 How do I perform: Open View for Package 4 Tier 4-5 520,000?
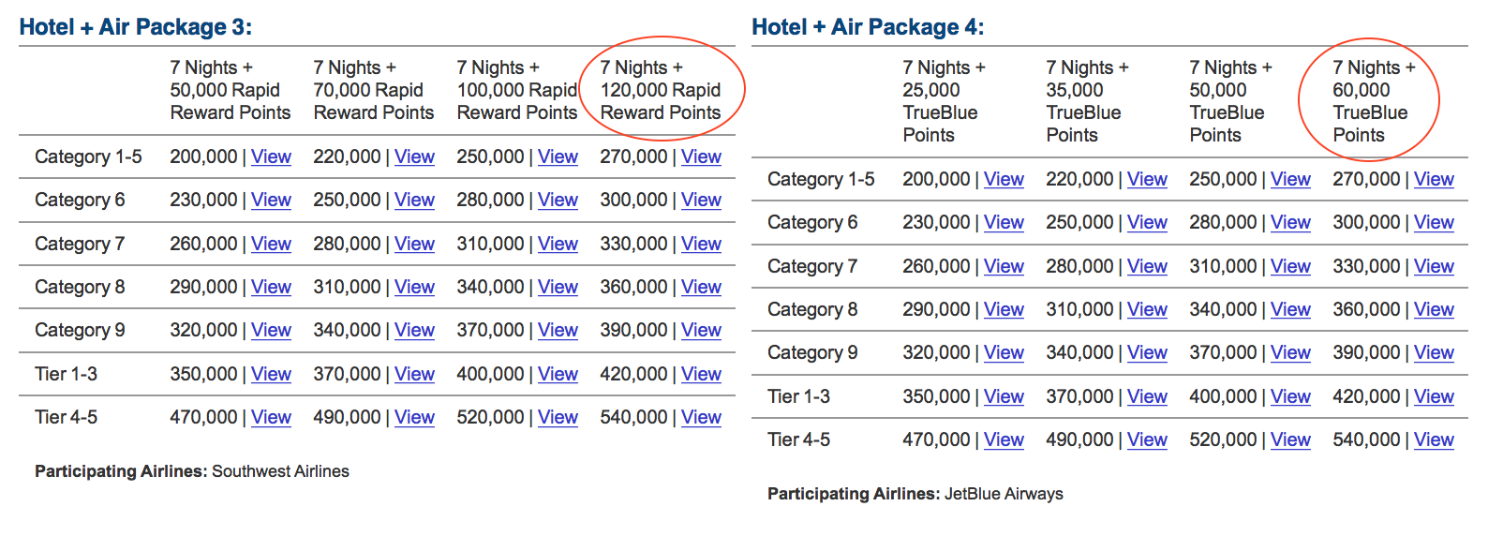point(1290,439)
